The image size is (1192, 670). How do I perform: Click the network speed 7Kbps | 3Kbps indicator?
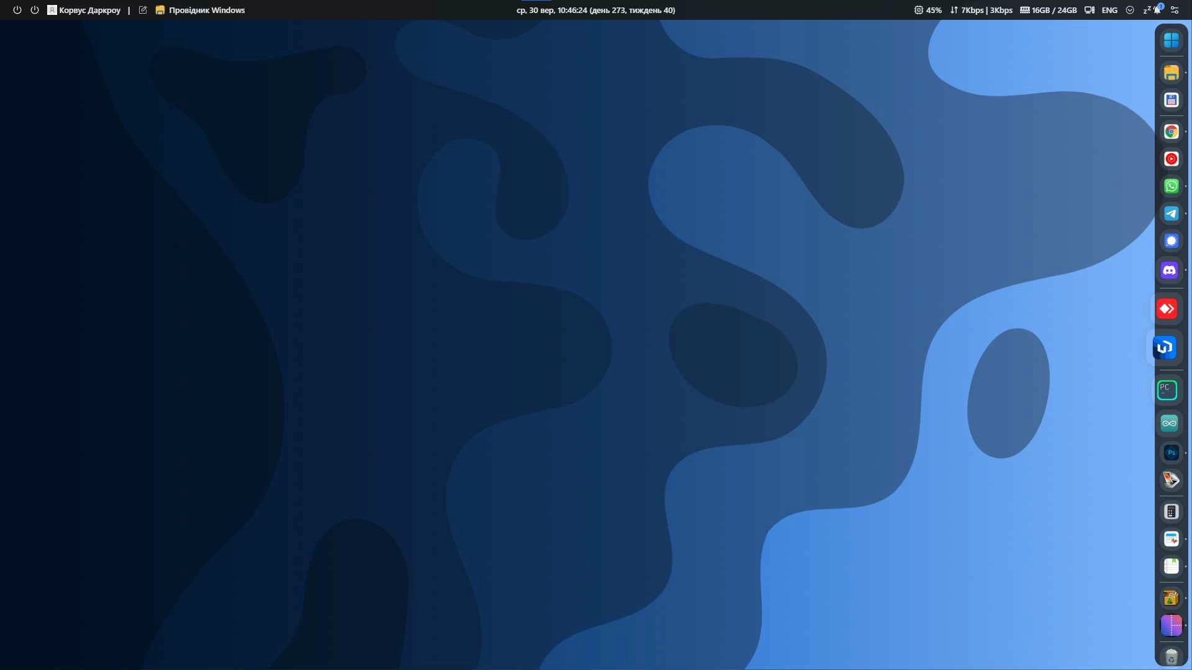tap(981, 10)
